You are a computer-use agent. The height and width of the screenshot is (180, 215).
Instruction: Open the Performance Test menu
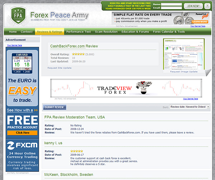pyautogui.click(x=78, y=32)
